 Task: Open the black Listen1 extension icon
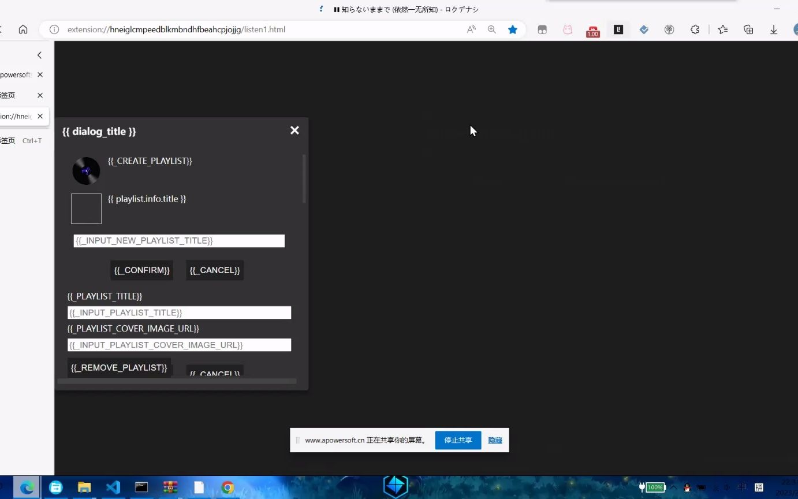click(618, 29)
